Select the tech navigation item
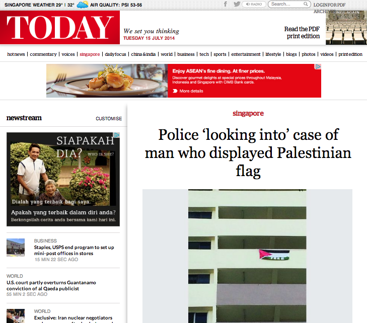Screen dimensions: 367x323 (x=204, y=54)
